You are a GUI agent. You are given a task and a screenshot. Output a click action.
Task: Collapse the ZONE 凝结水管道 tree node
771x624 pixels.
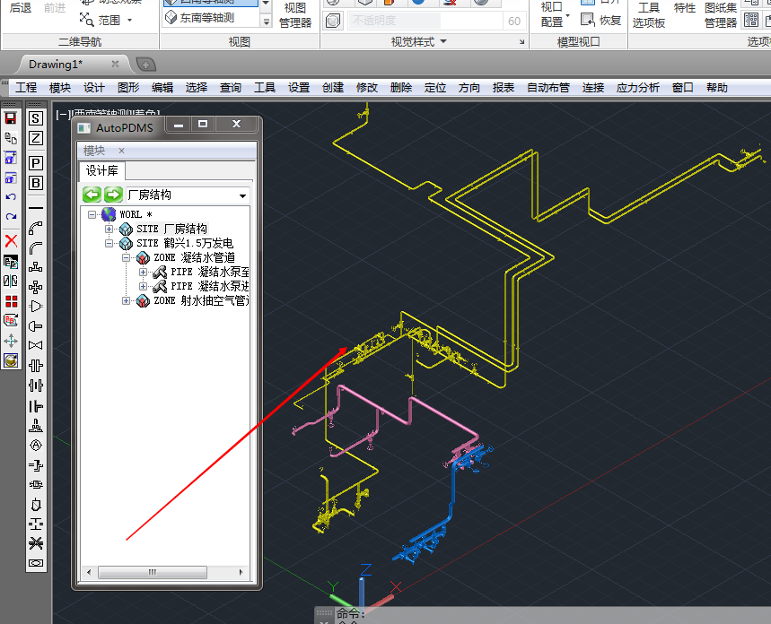point(127,258)
